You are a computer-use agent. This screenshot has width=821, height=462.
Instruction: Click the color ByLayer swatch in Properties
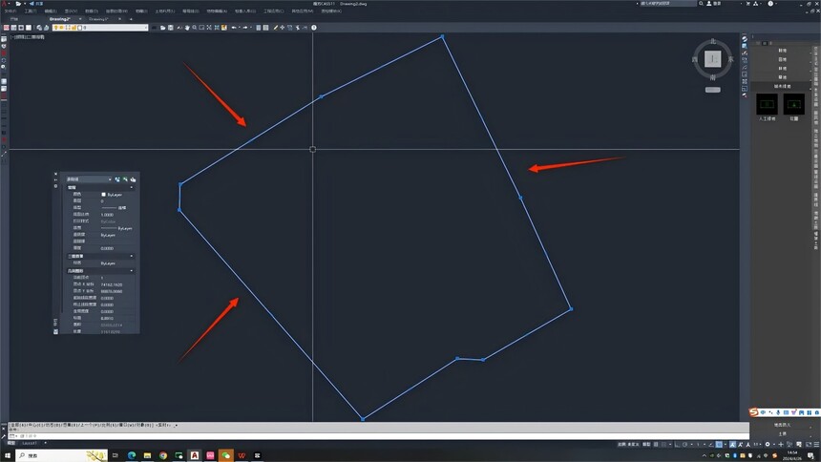pyautogui.click(x=104, y=195)
